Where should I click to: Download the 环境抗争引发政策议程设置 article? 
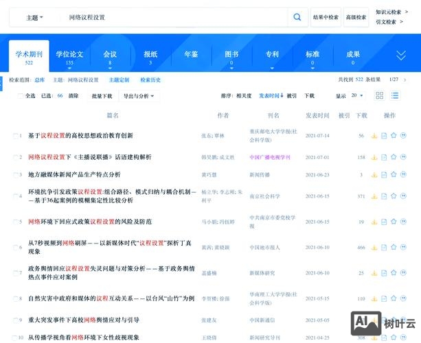pos(374,196)
